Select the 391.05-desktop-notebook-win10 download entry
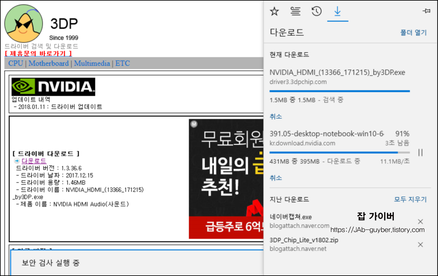Viewport: 438px width, 276px height. click(327, 134)
